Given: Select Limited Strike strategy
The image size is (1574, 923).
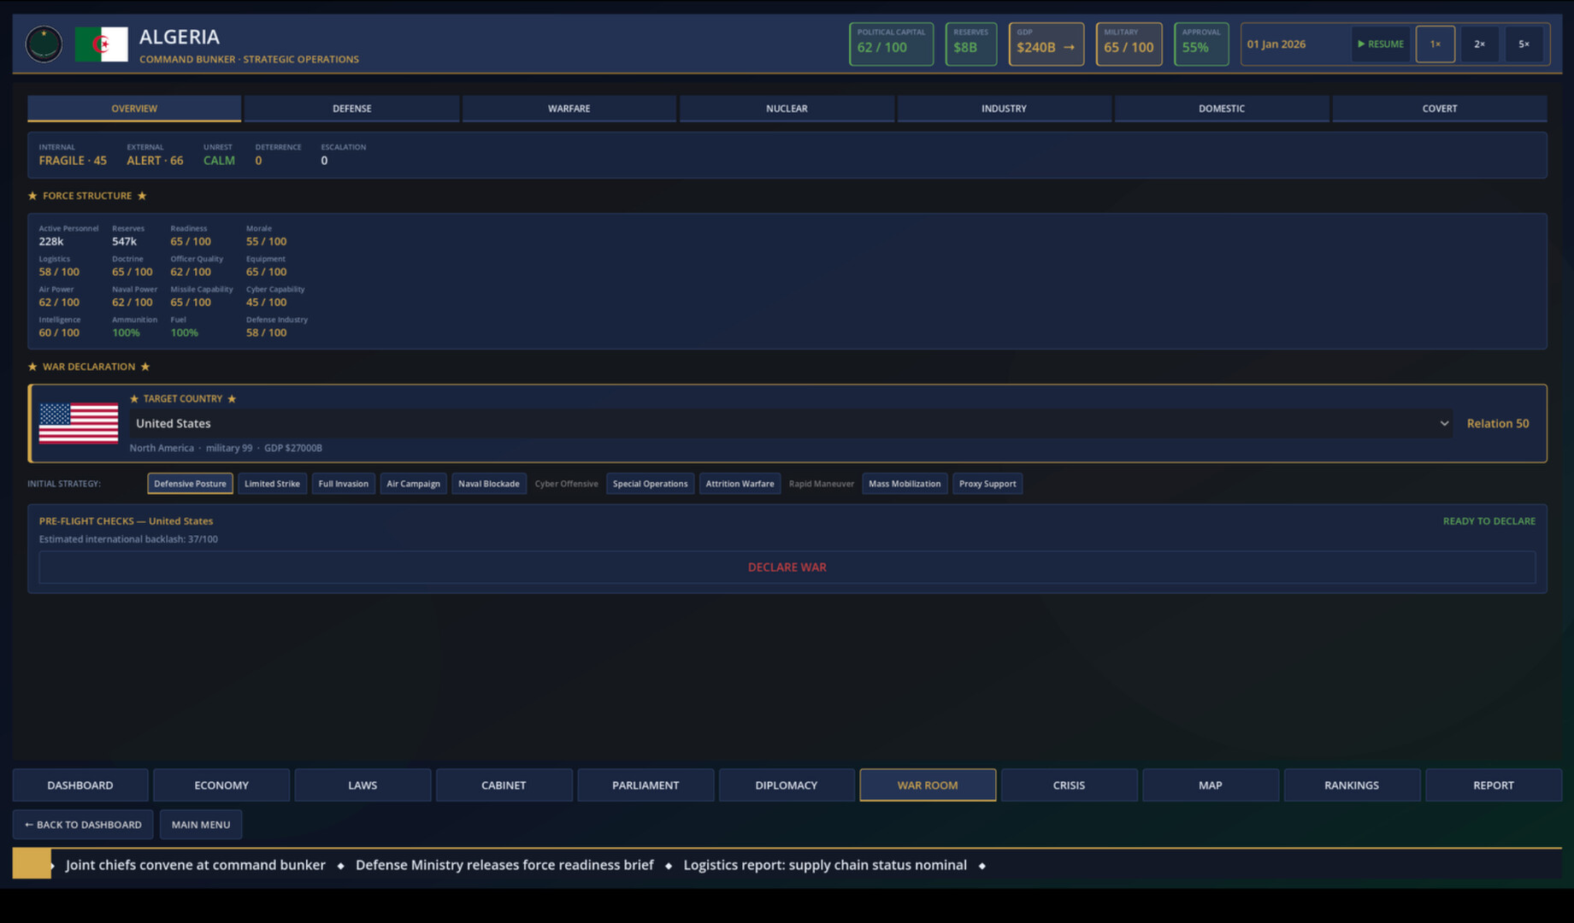Looking at the screenshot, I should (x=272, y=484).
